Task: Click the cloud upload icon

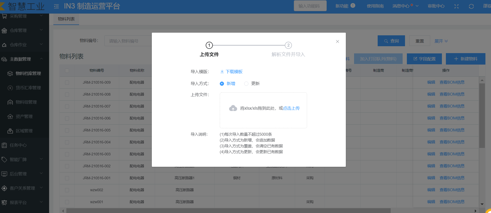Action: [233, 108]
